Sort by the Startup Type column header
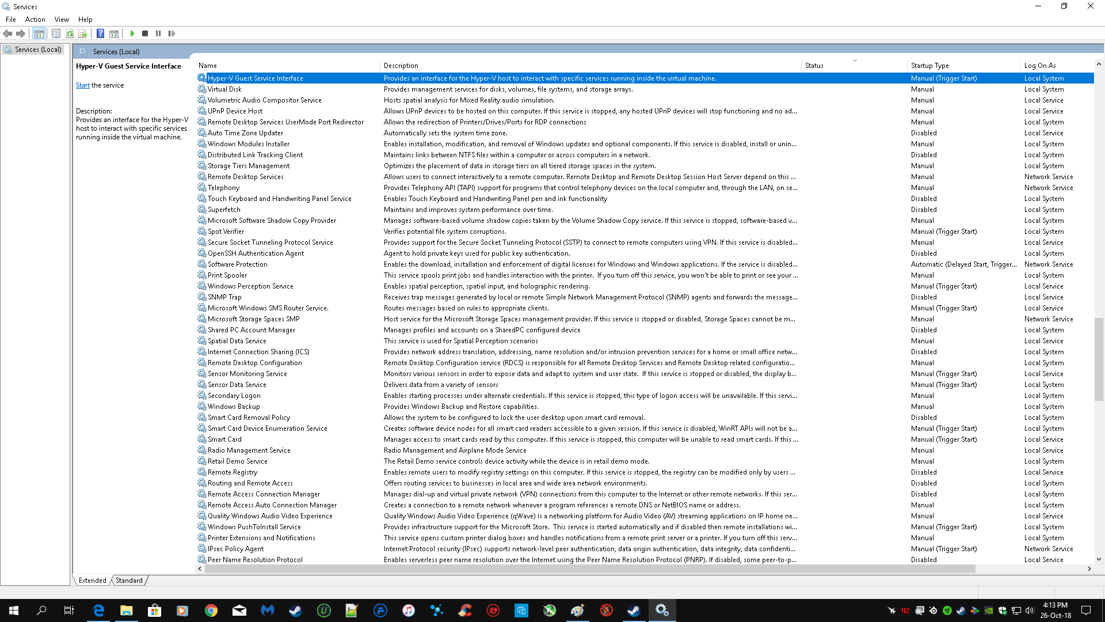The image size is (1105, 622). coord(929,66)
